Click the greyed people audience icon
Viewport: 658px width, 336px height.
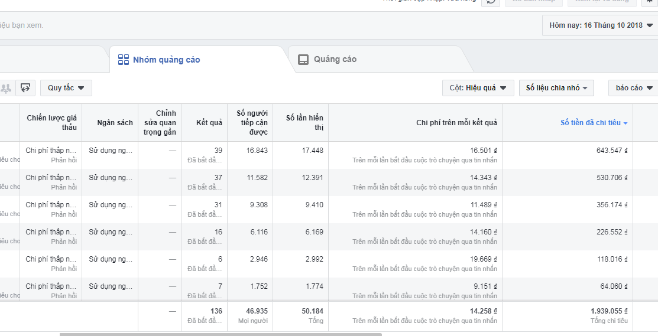click(6, 88)
